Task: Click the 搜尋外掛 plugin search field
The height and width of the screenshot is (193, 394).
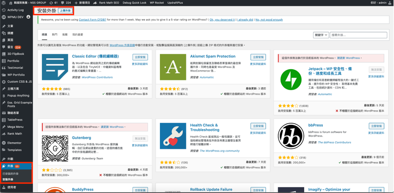Action: 358,35
